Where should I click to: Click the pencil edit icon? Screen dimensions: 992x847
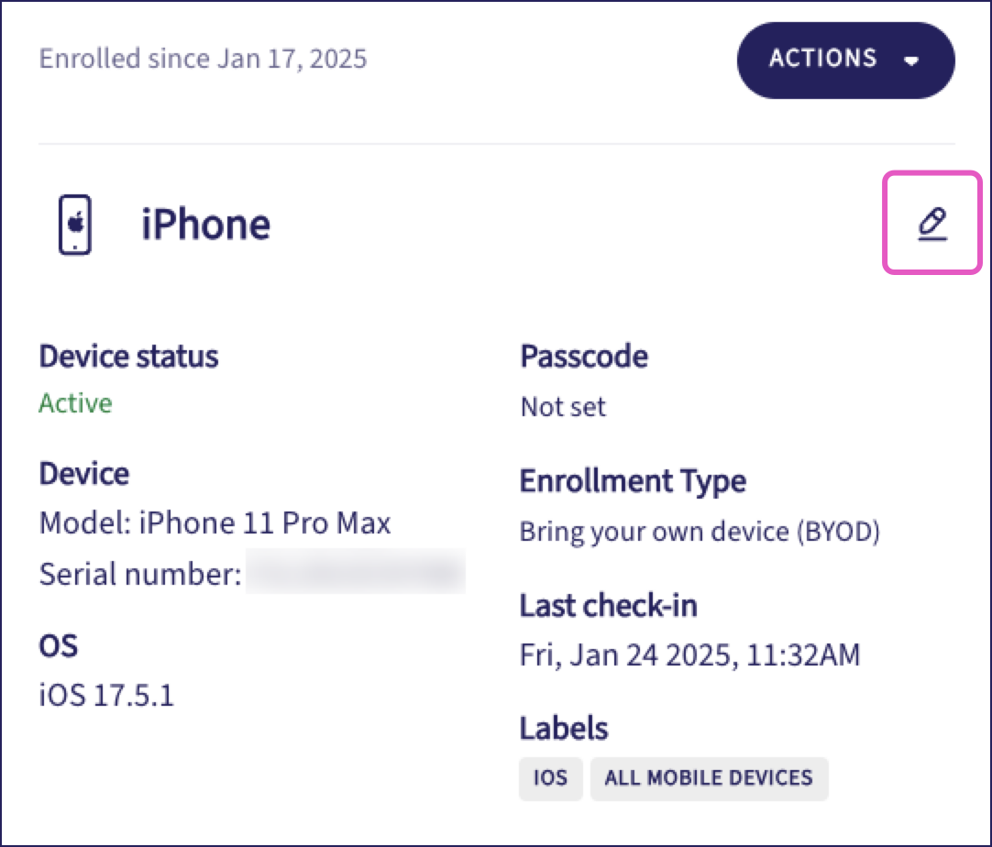(931, 223)
